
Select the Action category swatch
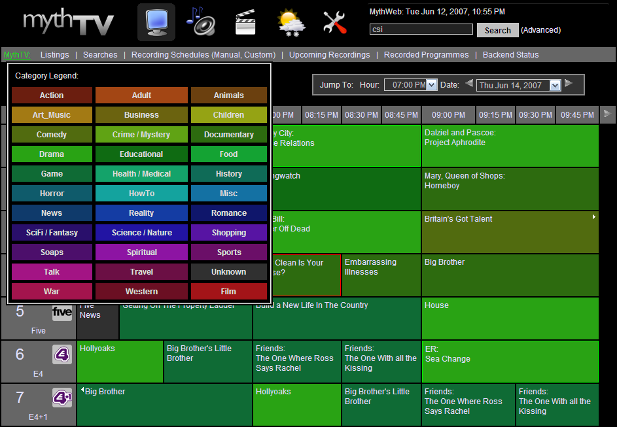click(x=52, y=95)
